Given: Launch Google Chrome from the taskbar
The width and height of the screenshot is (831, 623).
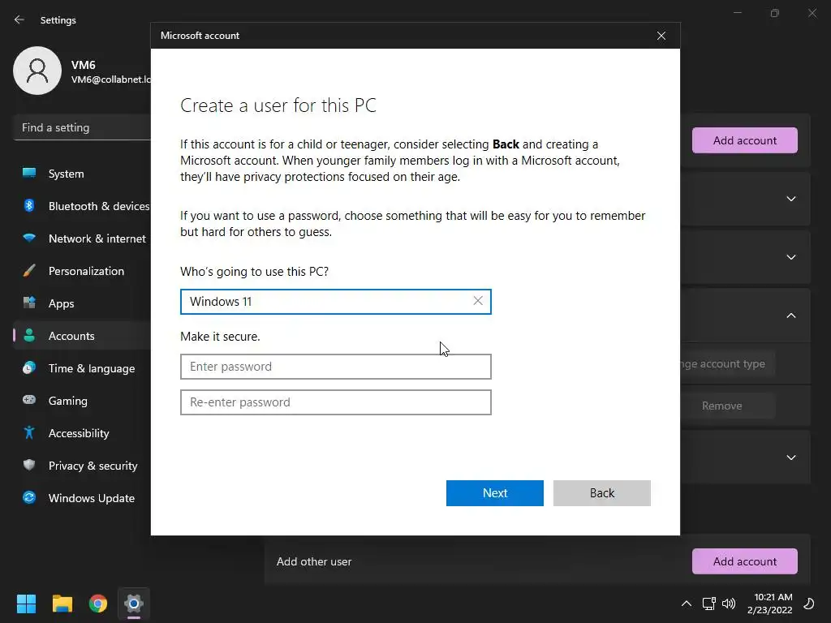Looking at the screenshot, I should click(98, 604).
